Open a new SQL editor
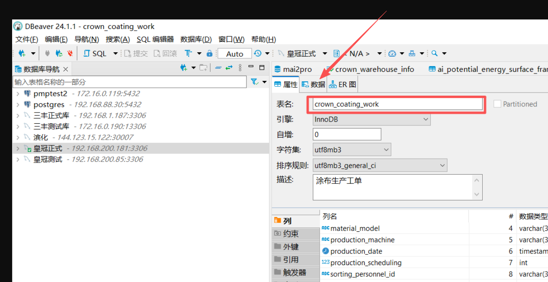Screen dimensions: 548x282 click(x=95, y=54)
